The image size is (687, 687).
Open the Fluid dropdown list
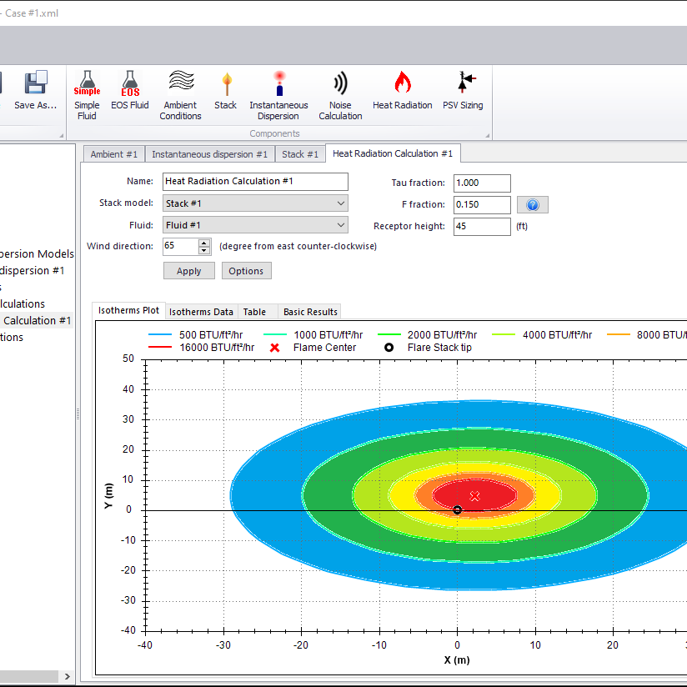[339, 225]
